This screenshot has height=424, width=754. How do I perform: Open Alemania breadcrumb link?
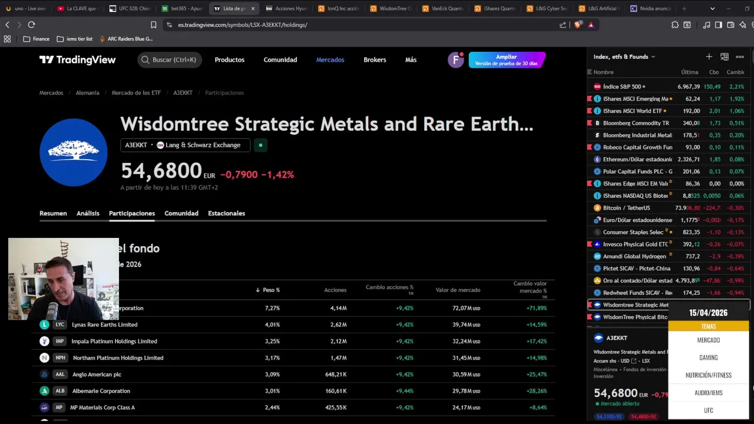coord(87,92)
